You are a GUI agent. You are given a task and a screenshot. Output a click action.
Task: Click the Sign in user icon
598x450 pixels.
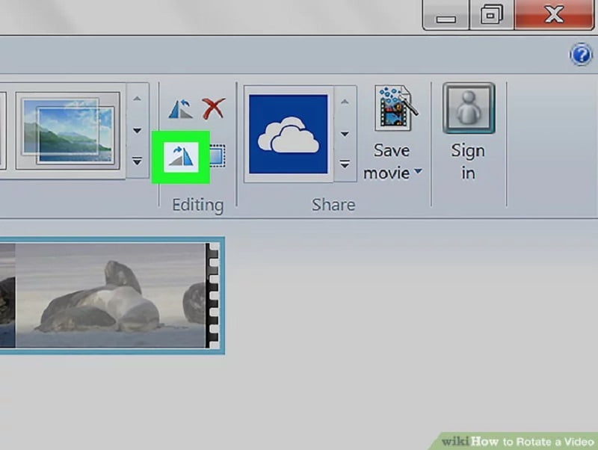point(469,108)
